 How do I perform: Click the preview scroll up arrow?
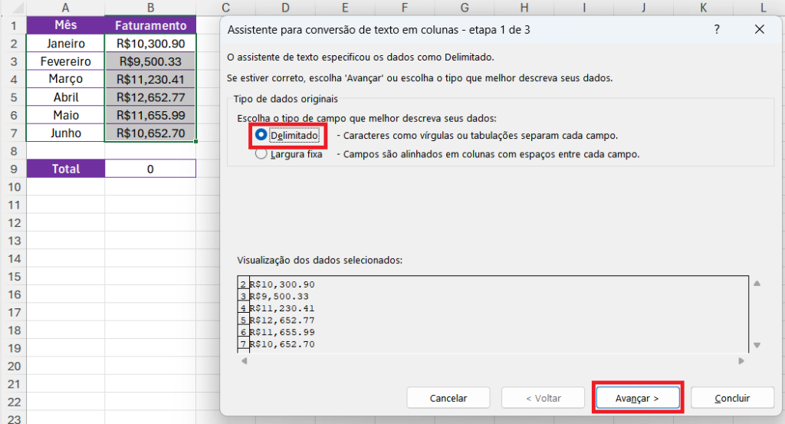click(757, 284)
